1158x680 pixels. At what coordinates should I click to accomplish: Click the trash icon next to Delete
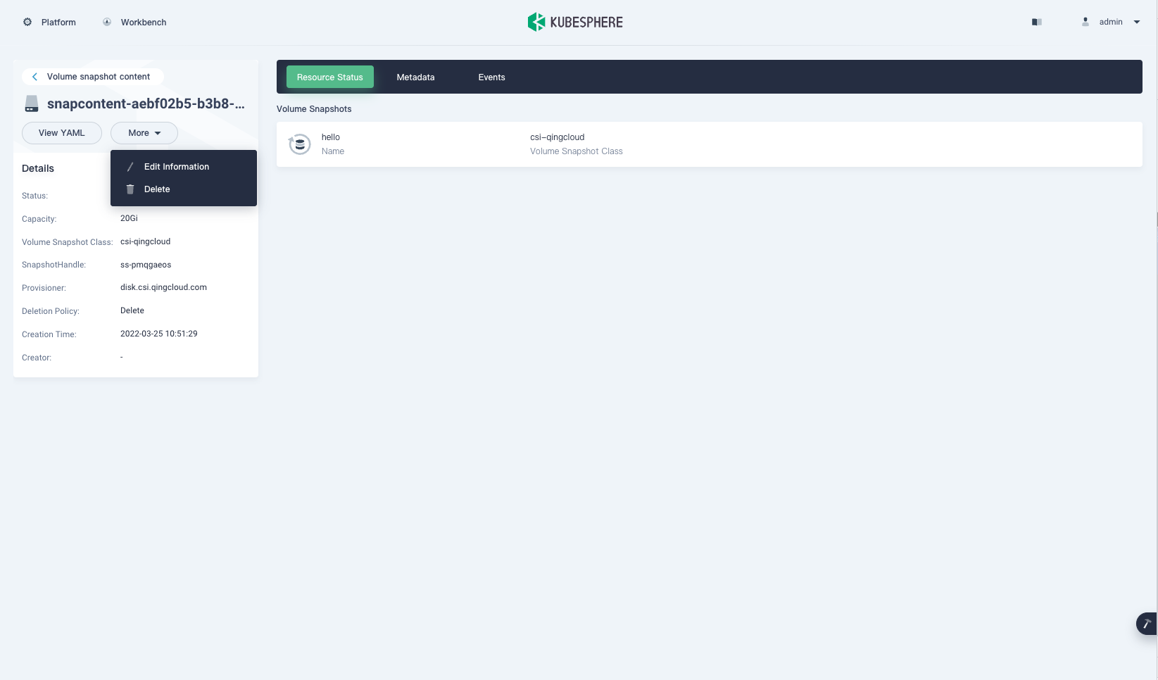click(x=130, y=189)
